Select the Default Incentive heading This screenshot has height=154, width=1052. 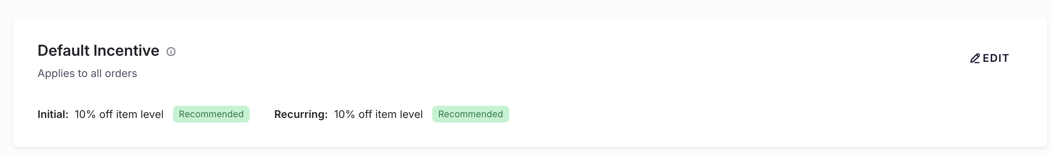[x=98, y=51]
